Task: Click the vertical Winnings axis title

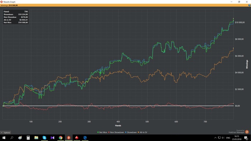Action: pos(247,64)
